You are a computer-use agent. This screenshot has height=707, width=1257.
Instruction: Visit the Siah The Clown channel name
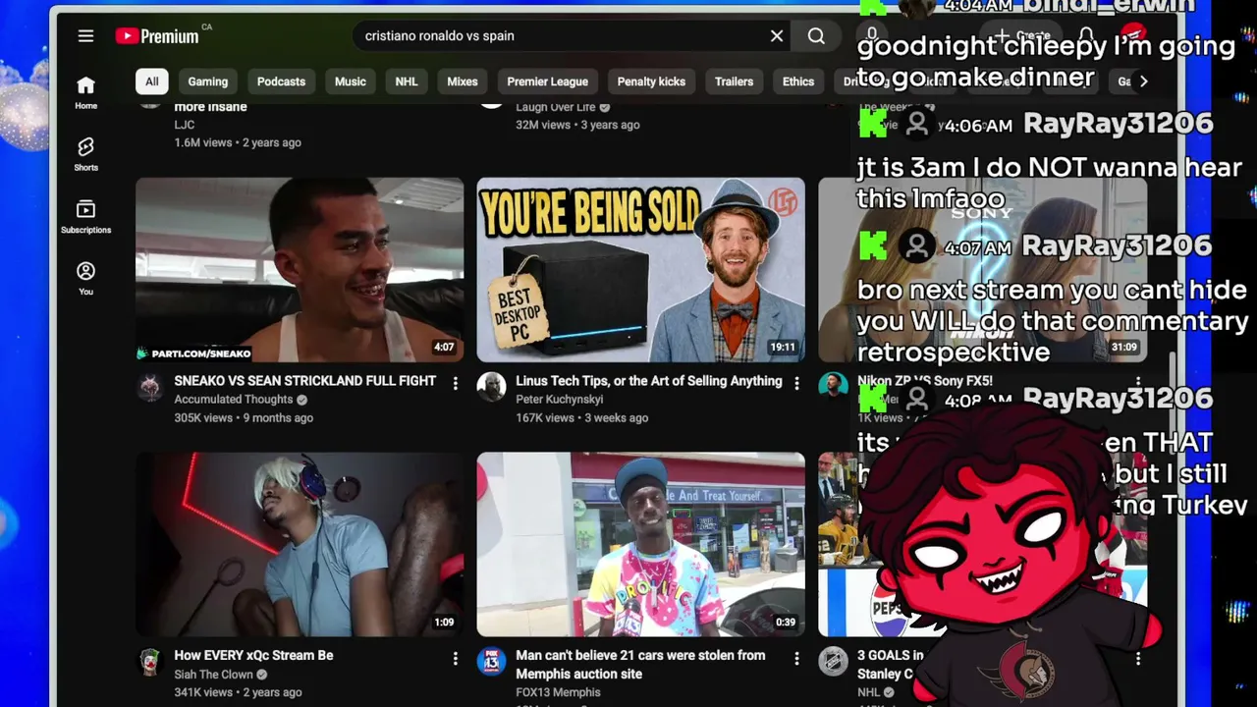(213, 675)
